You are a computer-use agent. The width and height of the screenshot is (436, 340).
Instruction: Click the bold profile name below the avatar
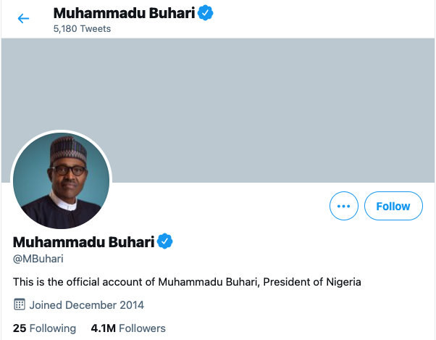coord(83,241)
